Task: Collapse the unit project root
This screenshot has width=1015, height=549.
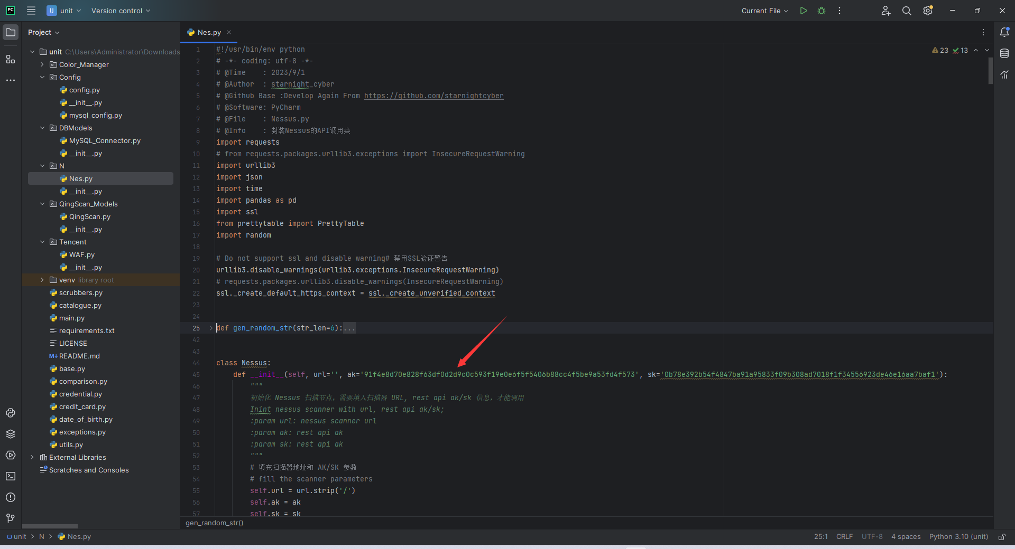Action: pos(32,52)
